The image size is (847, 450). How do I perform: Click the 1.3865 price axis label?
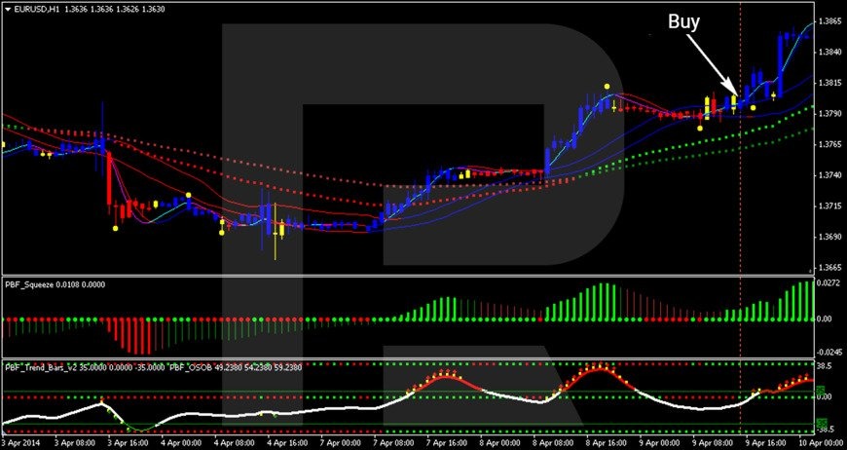[x=829, y=21]
